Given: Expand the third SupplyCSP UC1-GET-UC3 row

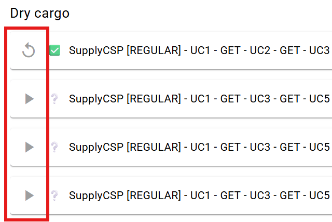Looking at the screenshot, I should 171,147.
